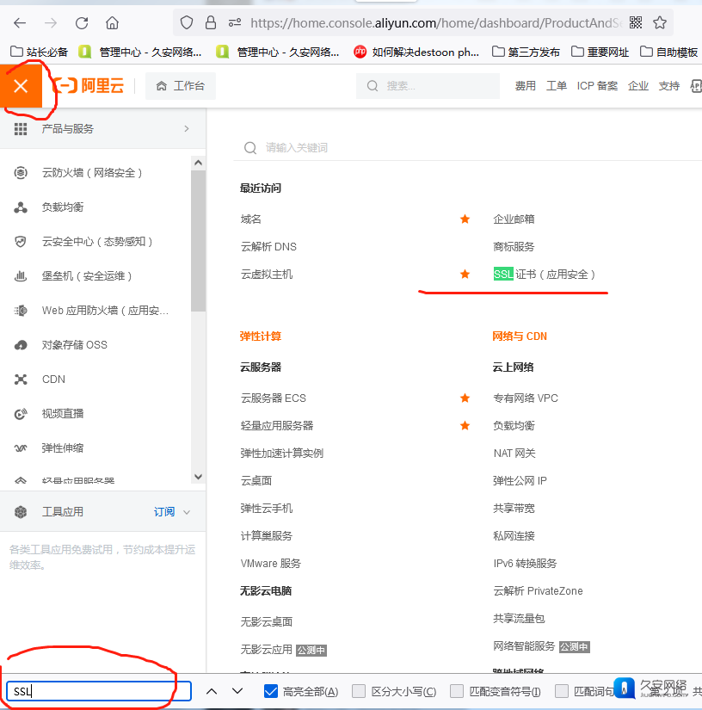Expand the 产品与服务 chevron arrow

[187, 129]
